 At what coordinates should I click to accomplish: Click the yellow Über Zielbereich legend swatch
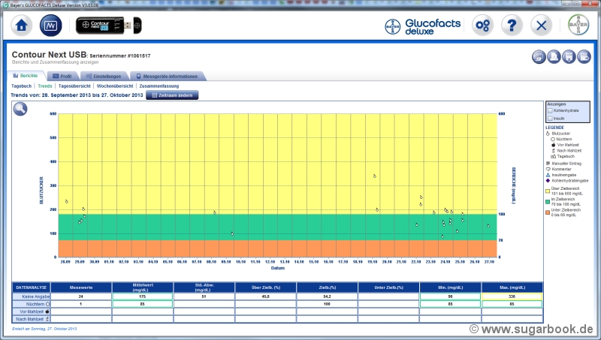coord(548,190)
